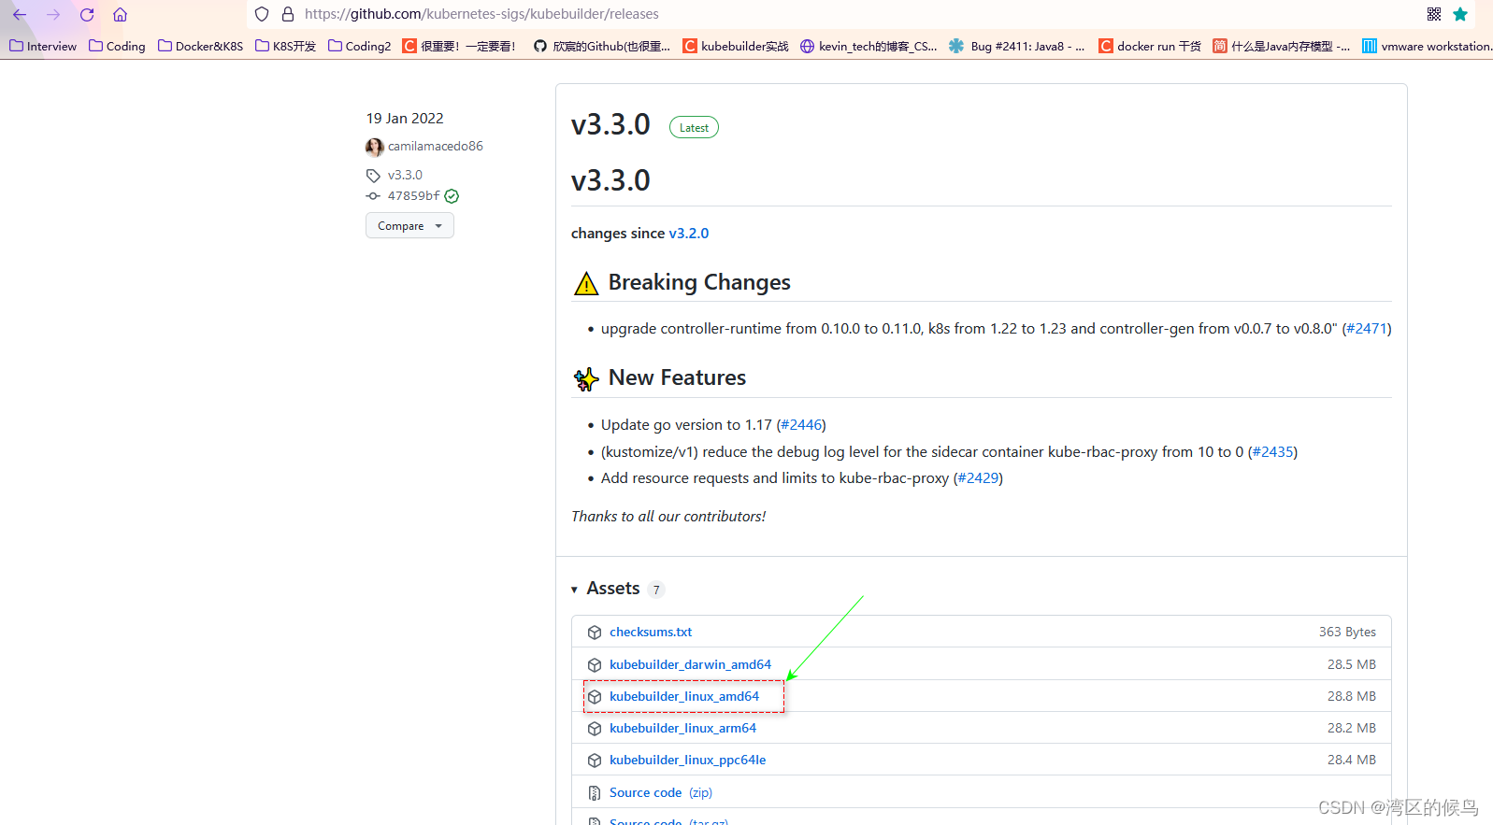
Task: Open the kevin_tech的博客 bookmark
Action: 869,46
